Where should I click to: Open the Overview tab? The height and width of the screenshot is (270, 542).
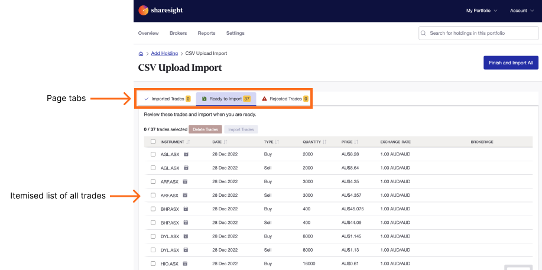148,33
